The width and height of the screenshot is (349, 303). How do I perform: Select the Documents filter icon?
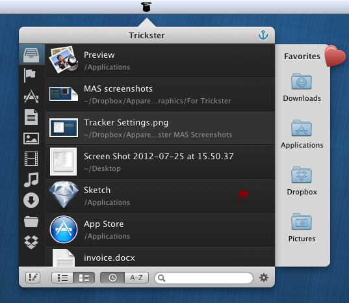click(x=31, y=117)
